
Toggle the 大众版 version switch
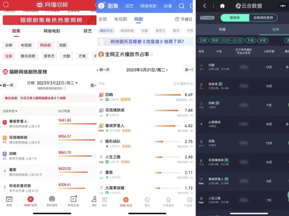click(x=207, y=18)
